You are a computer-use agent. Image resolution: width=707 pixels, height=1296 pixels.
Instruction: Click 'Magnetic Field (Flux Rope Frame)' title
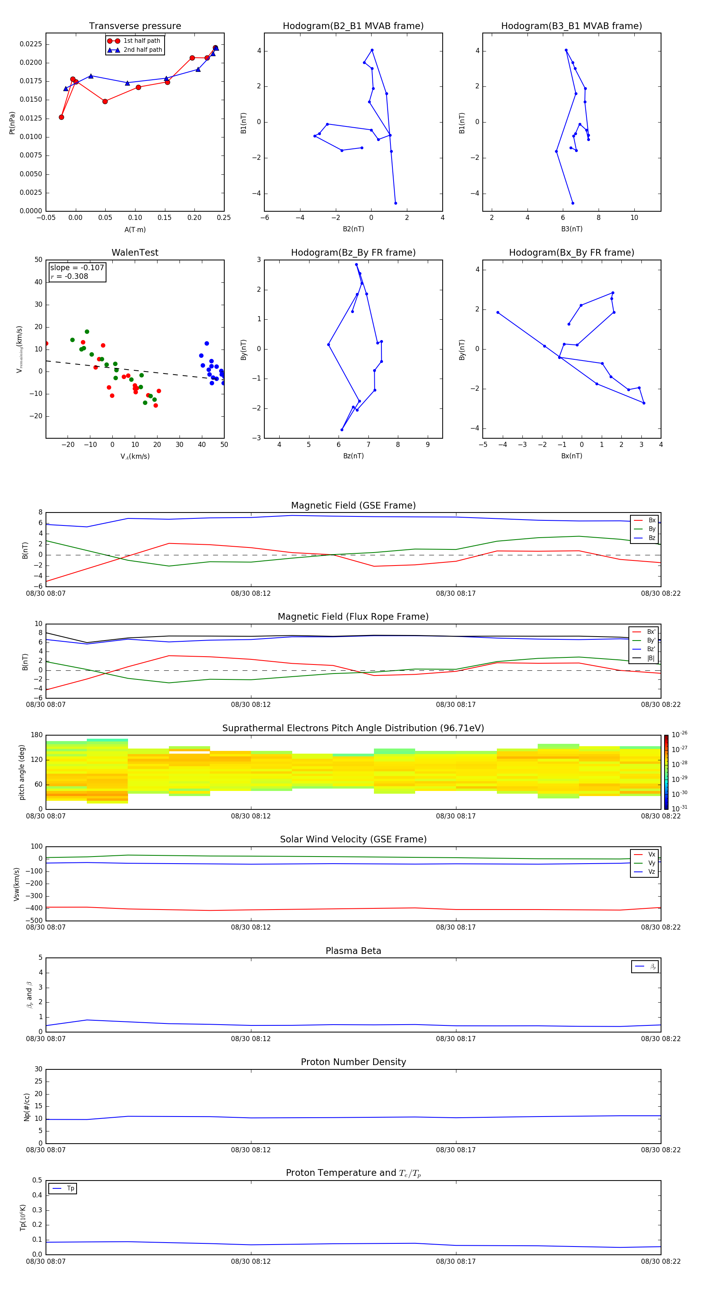coord(353,617)
